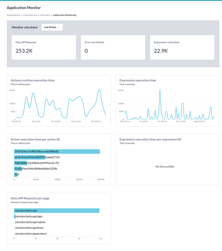Image resolution: width=222 pixels, height=251 pixels.
Task: Click the calculator.betty.app/ requests bar
Action: pyautogui.click(x=57, y=210)
